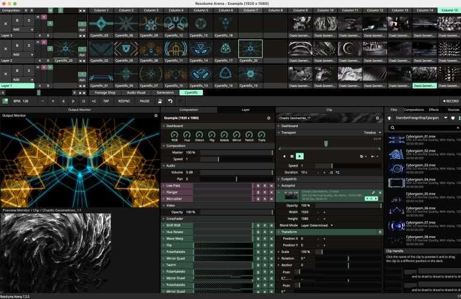Click the loop mode icon in clip Transport
Screen dimensions: 461x299
361,156
